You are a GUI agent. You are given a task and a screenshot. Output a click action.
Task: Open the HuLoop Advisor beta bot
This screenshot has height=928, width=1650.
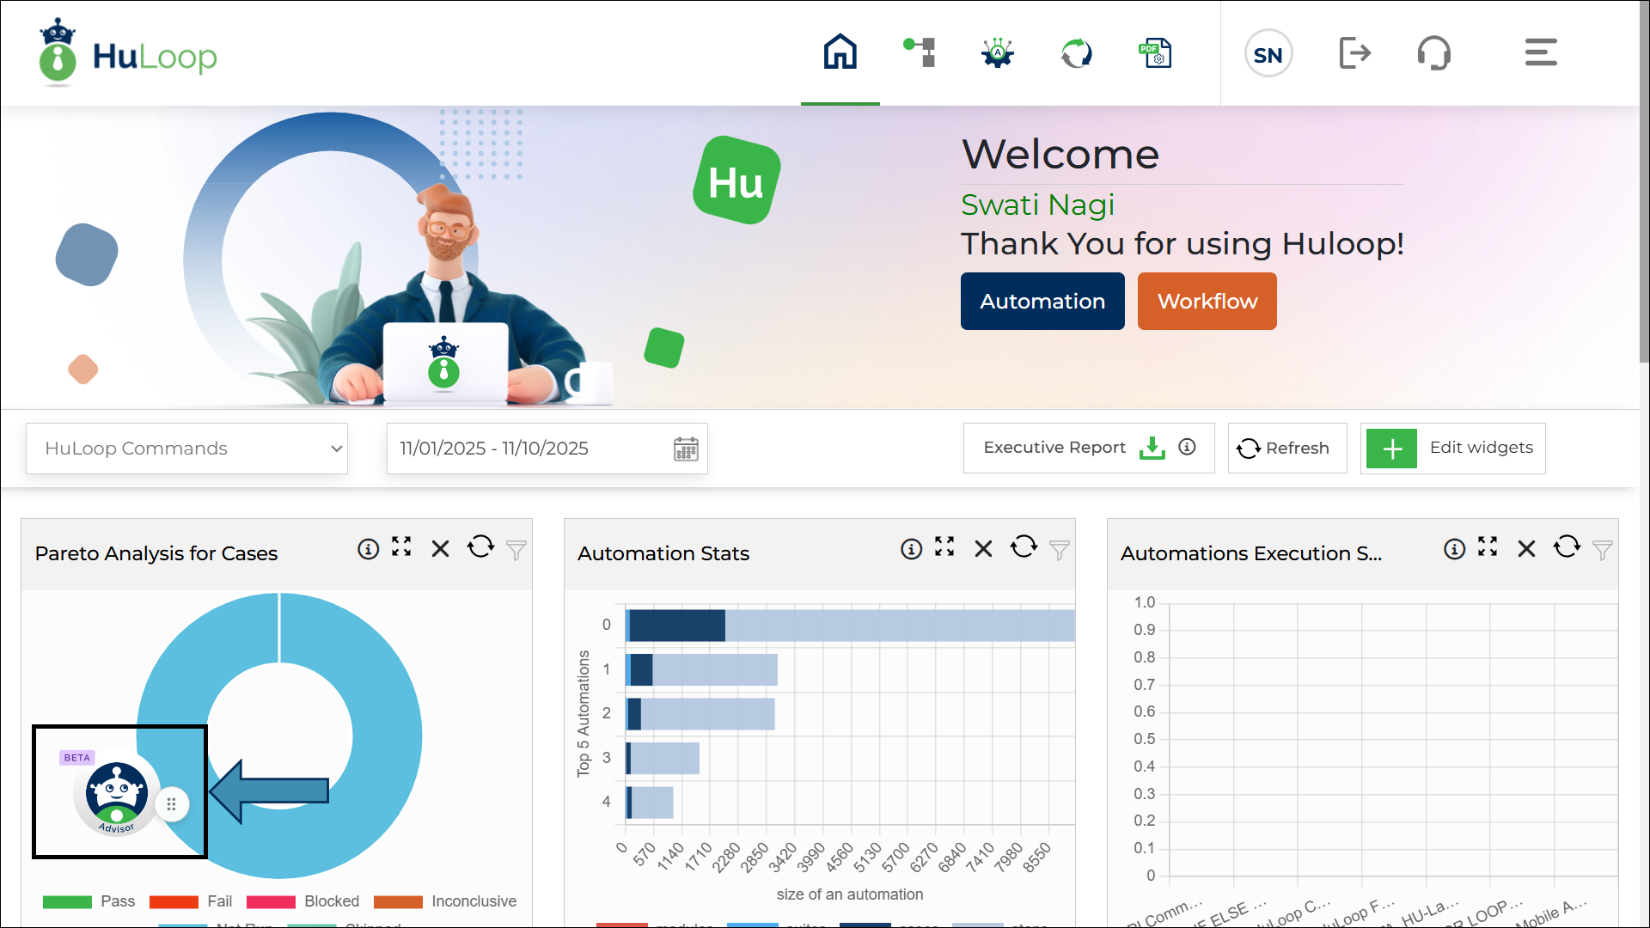point(117,796)
